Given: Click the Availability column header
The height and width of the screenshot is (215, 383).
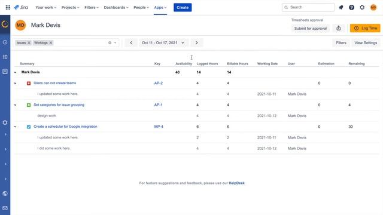Looking at the screenshot, I should 184,64.
